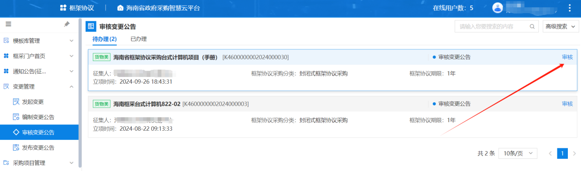This screenshot has height=171, width=581.
Task: Click the home icon beside 海南省政府采购智慧云平台
Action: tap(120, 8)
